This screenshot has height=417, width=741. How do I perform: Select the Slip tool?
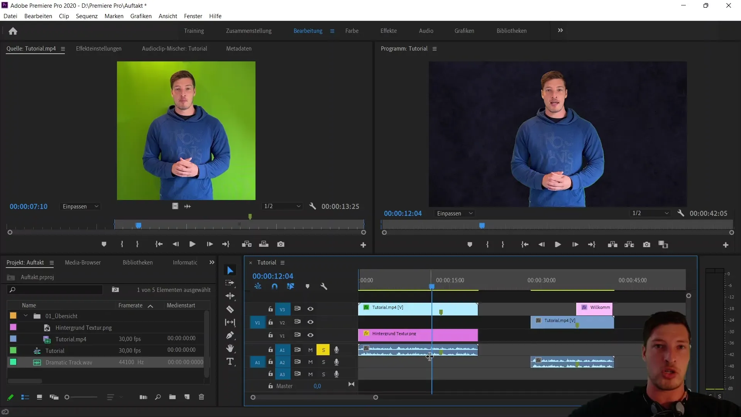230,322
